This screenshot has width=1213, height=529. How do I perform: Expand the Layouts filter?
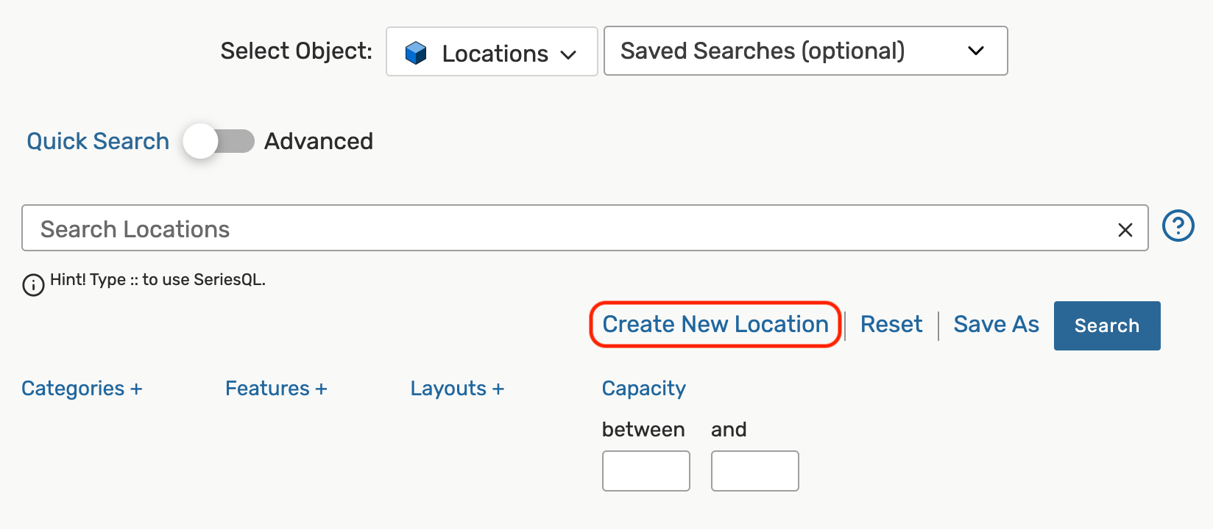coord(457,388)
